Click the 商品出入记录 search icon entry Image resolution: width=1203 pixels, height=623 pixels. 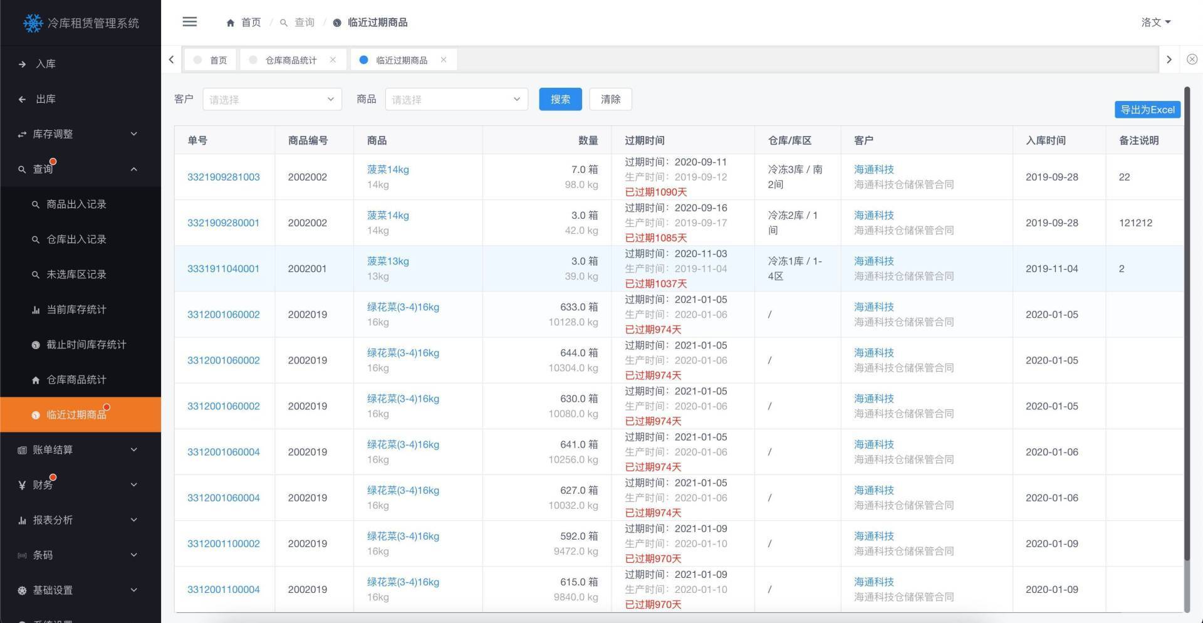[75, 204]
